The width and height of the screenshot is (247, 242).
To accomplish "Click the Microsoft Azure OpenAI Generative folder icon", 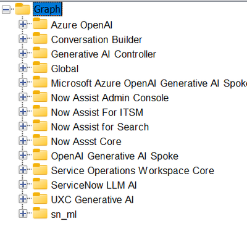I will coord(40,82).
